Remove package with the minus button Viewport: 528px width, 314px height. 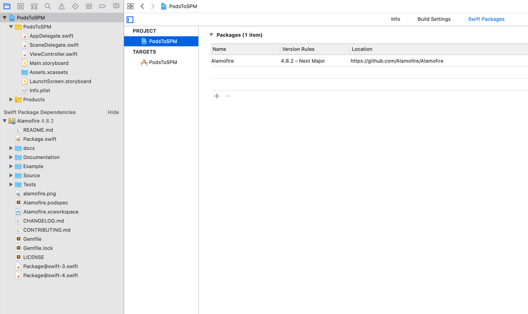(x=228, y=96)
